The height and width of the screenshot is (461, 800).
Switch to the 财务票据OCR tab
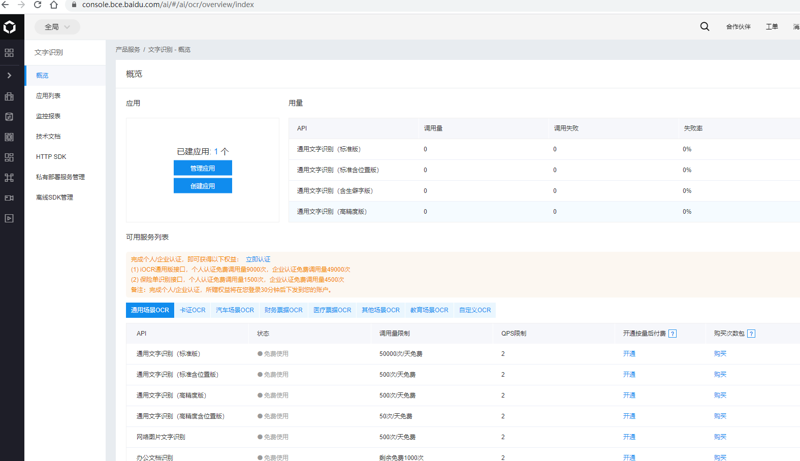(x=283, y=310)
